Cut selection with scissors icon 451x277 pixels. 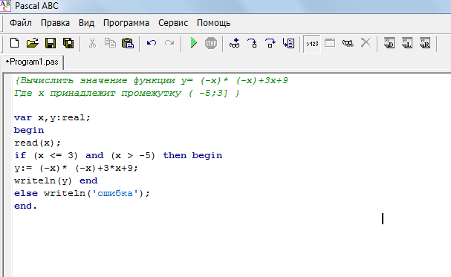pyautogui.click(x=92, y=43)
